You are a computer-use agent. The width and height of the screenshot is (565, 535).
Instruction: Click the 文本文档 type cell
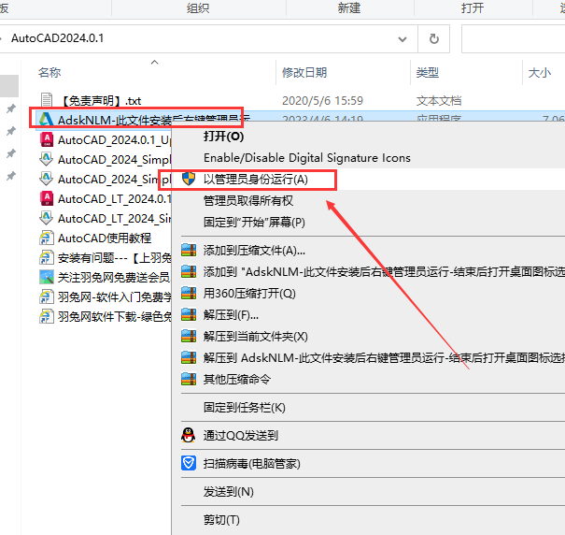coord(439,101)
